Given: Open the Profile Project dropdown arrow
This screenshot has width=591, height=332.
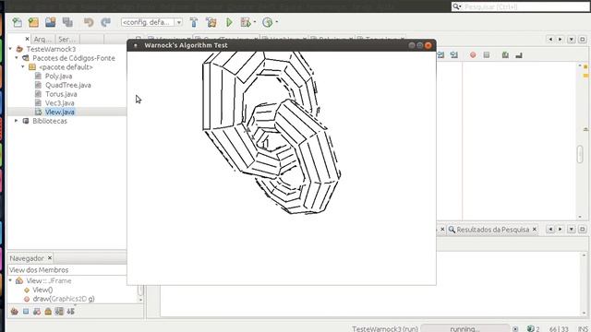Looking at the screenshot, I should (x=277, y=22).
